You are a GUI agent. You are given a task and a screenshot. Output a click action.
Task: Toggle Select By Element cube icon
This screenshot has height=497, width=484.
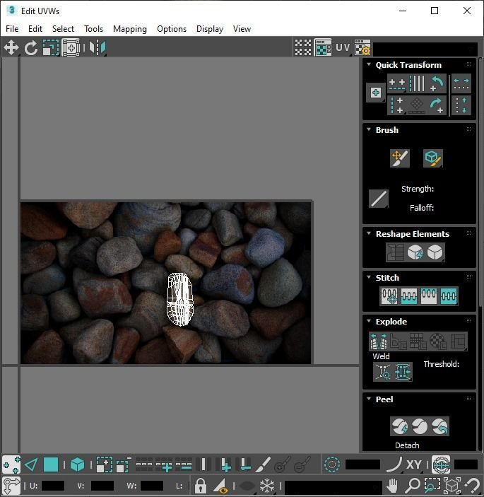point(77,464)
